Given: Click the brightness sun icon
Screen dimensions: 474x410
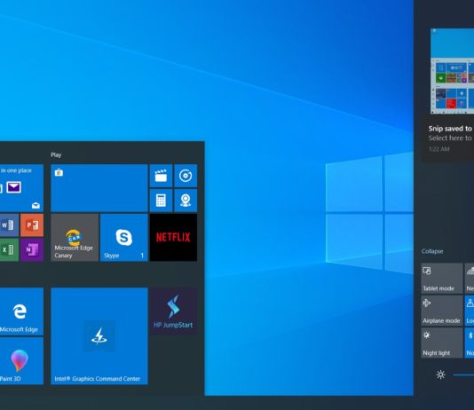Looking at the screenshot, I should click(441, 375).
